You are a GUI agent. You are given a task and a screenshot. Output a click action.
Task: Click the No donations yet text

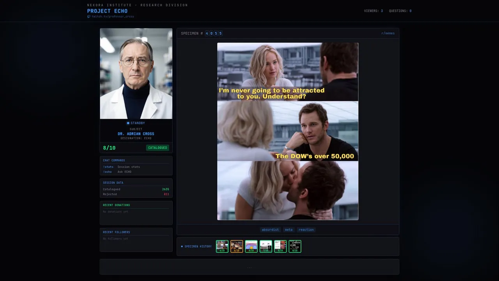[115, 212]
